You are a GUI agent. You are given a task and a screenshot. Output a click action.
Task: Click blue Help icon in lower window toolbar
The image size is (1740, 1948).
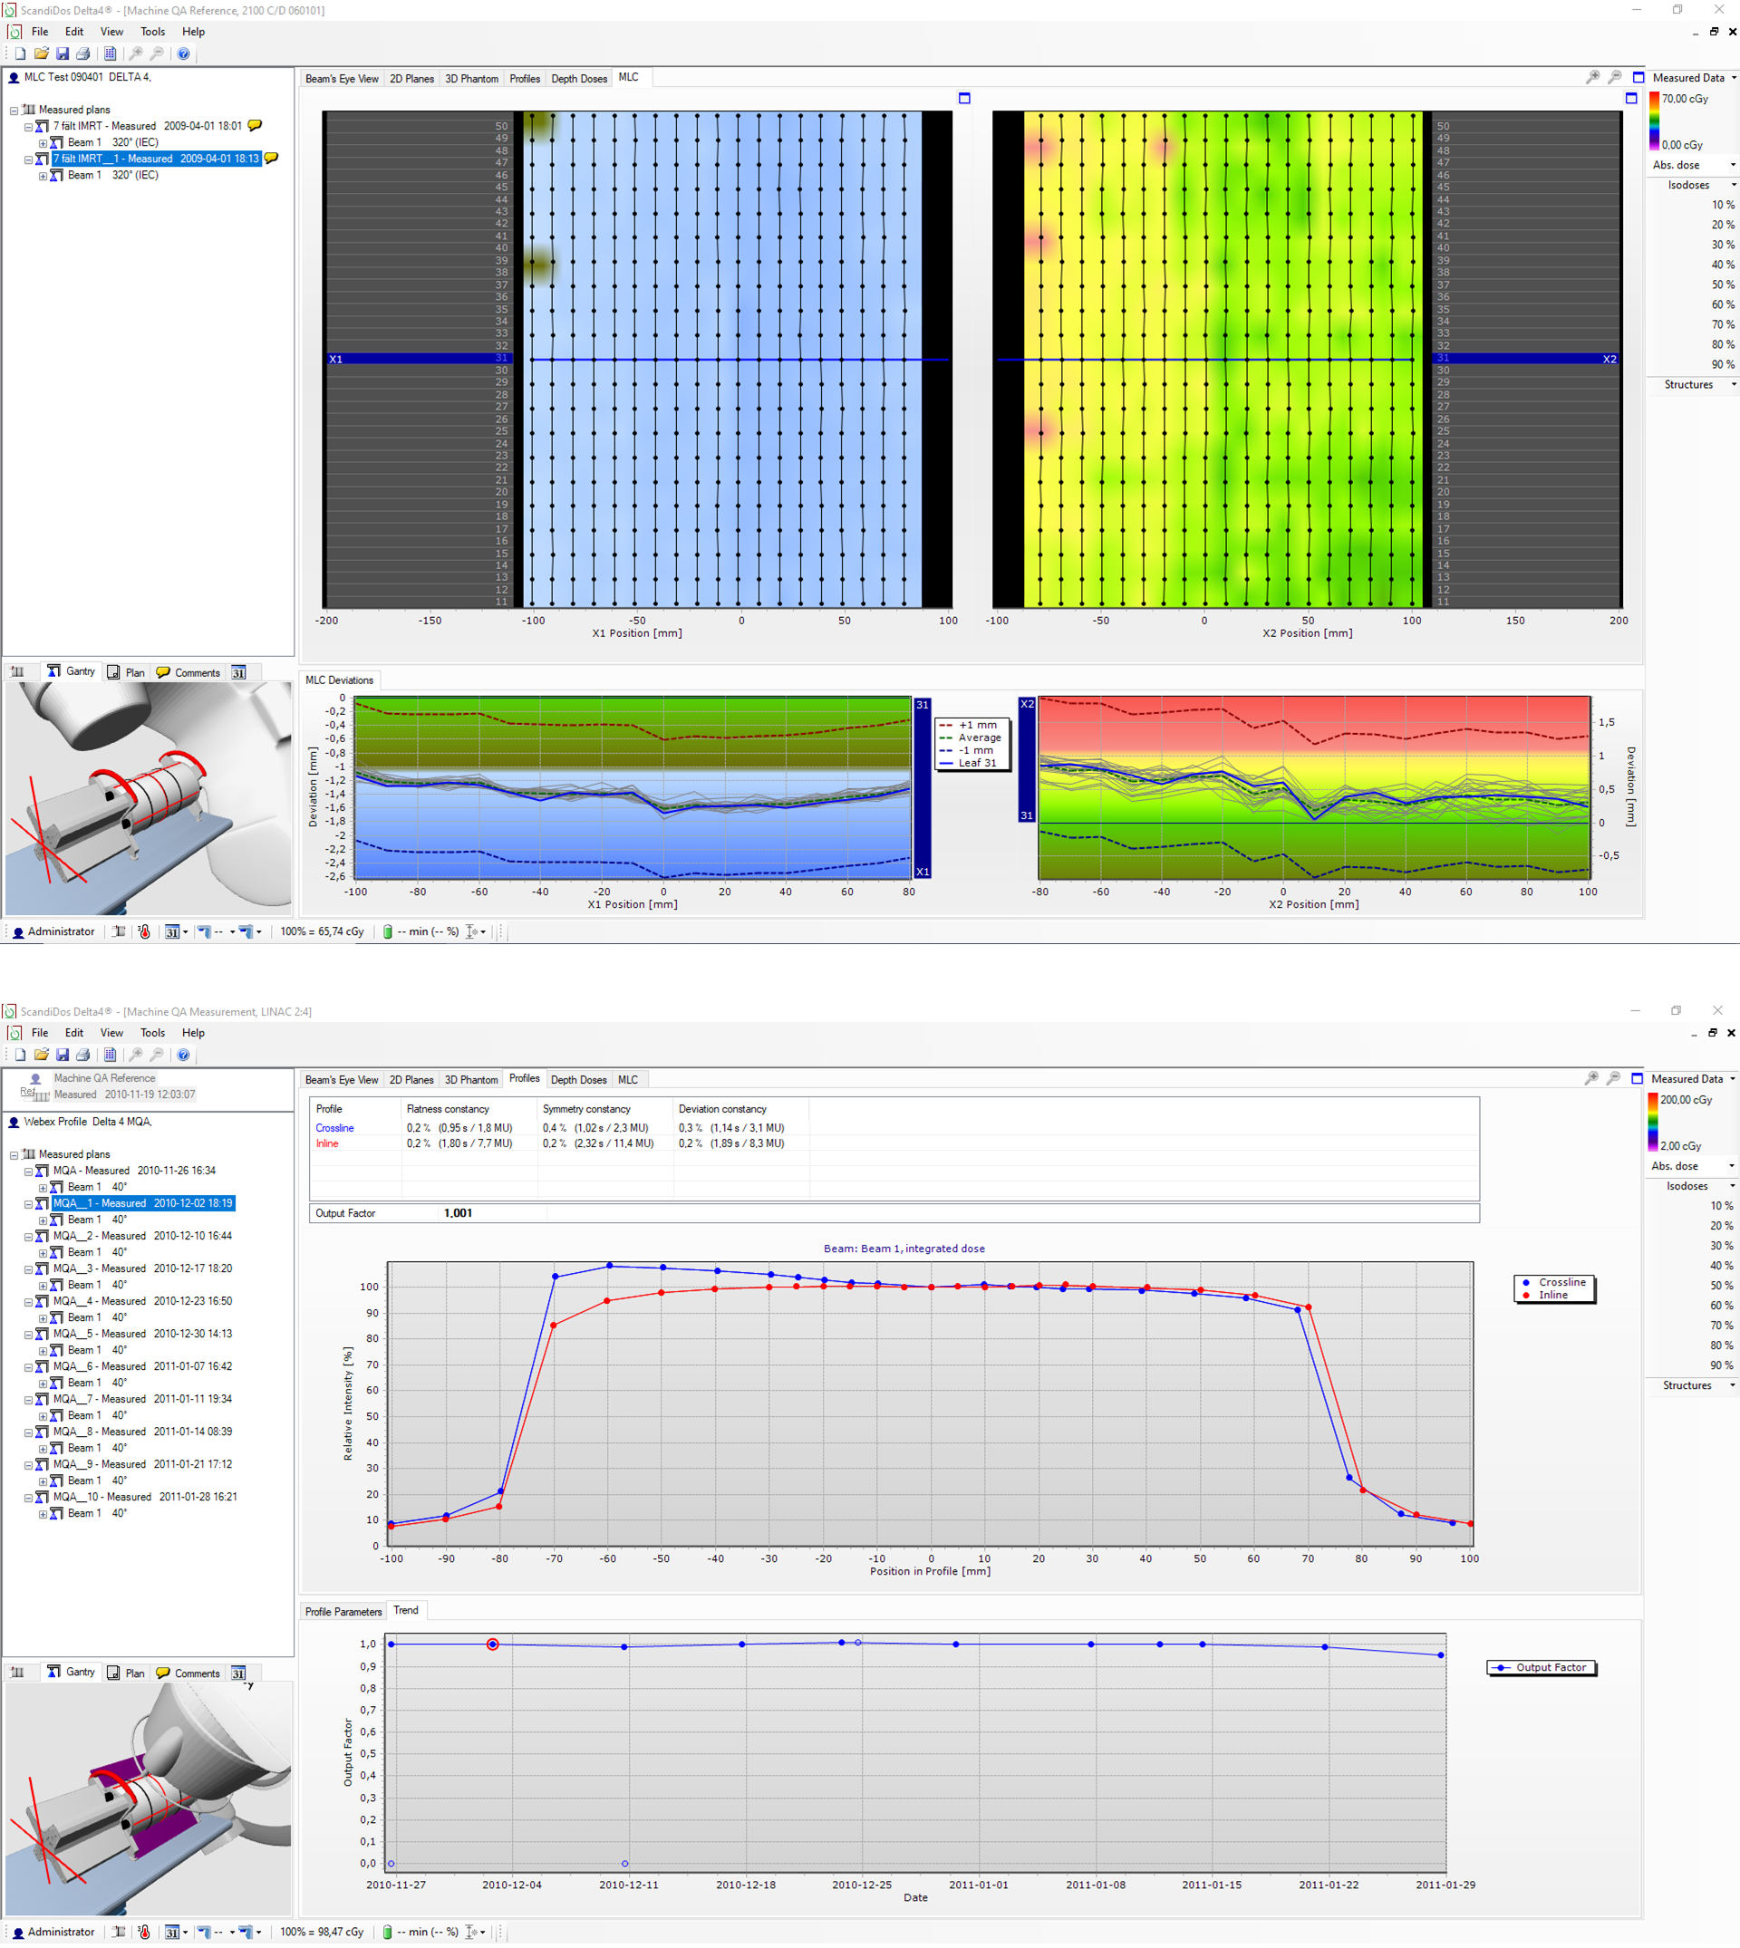(x=184, y=1055)
